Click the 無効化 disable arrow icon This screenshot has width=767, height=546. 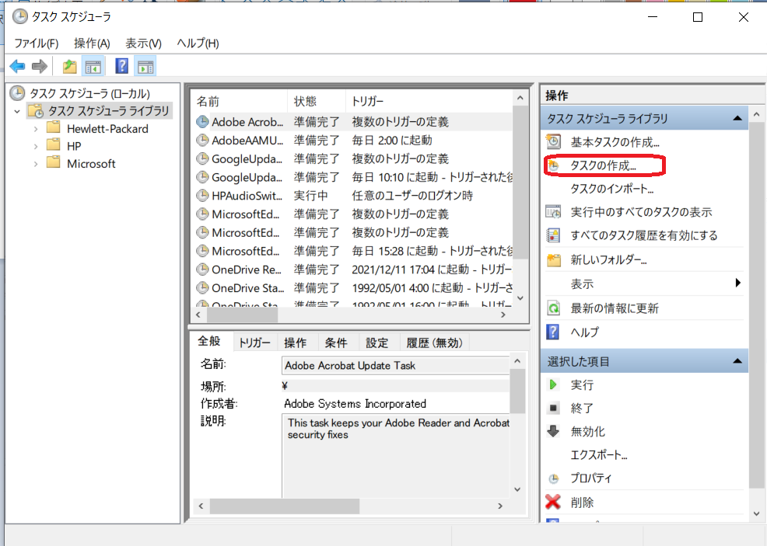point(554,431)
